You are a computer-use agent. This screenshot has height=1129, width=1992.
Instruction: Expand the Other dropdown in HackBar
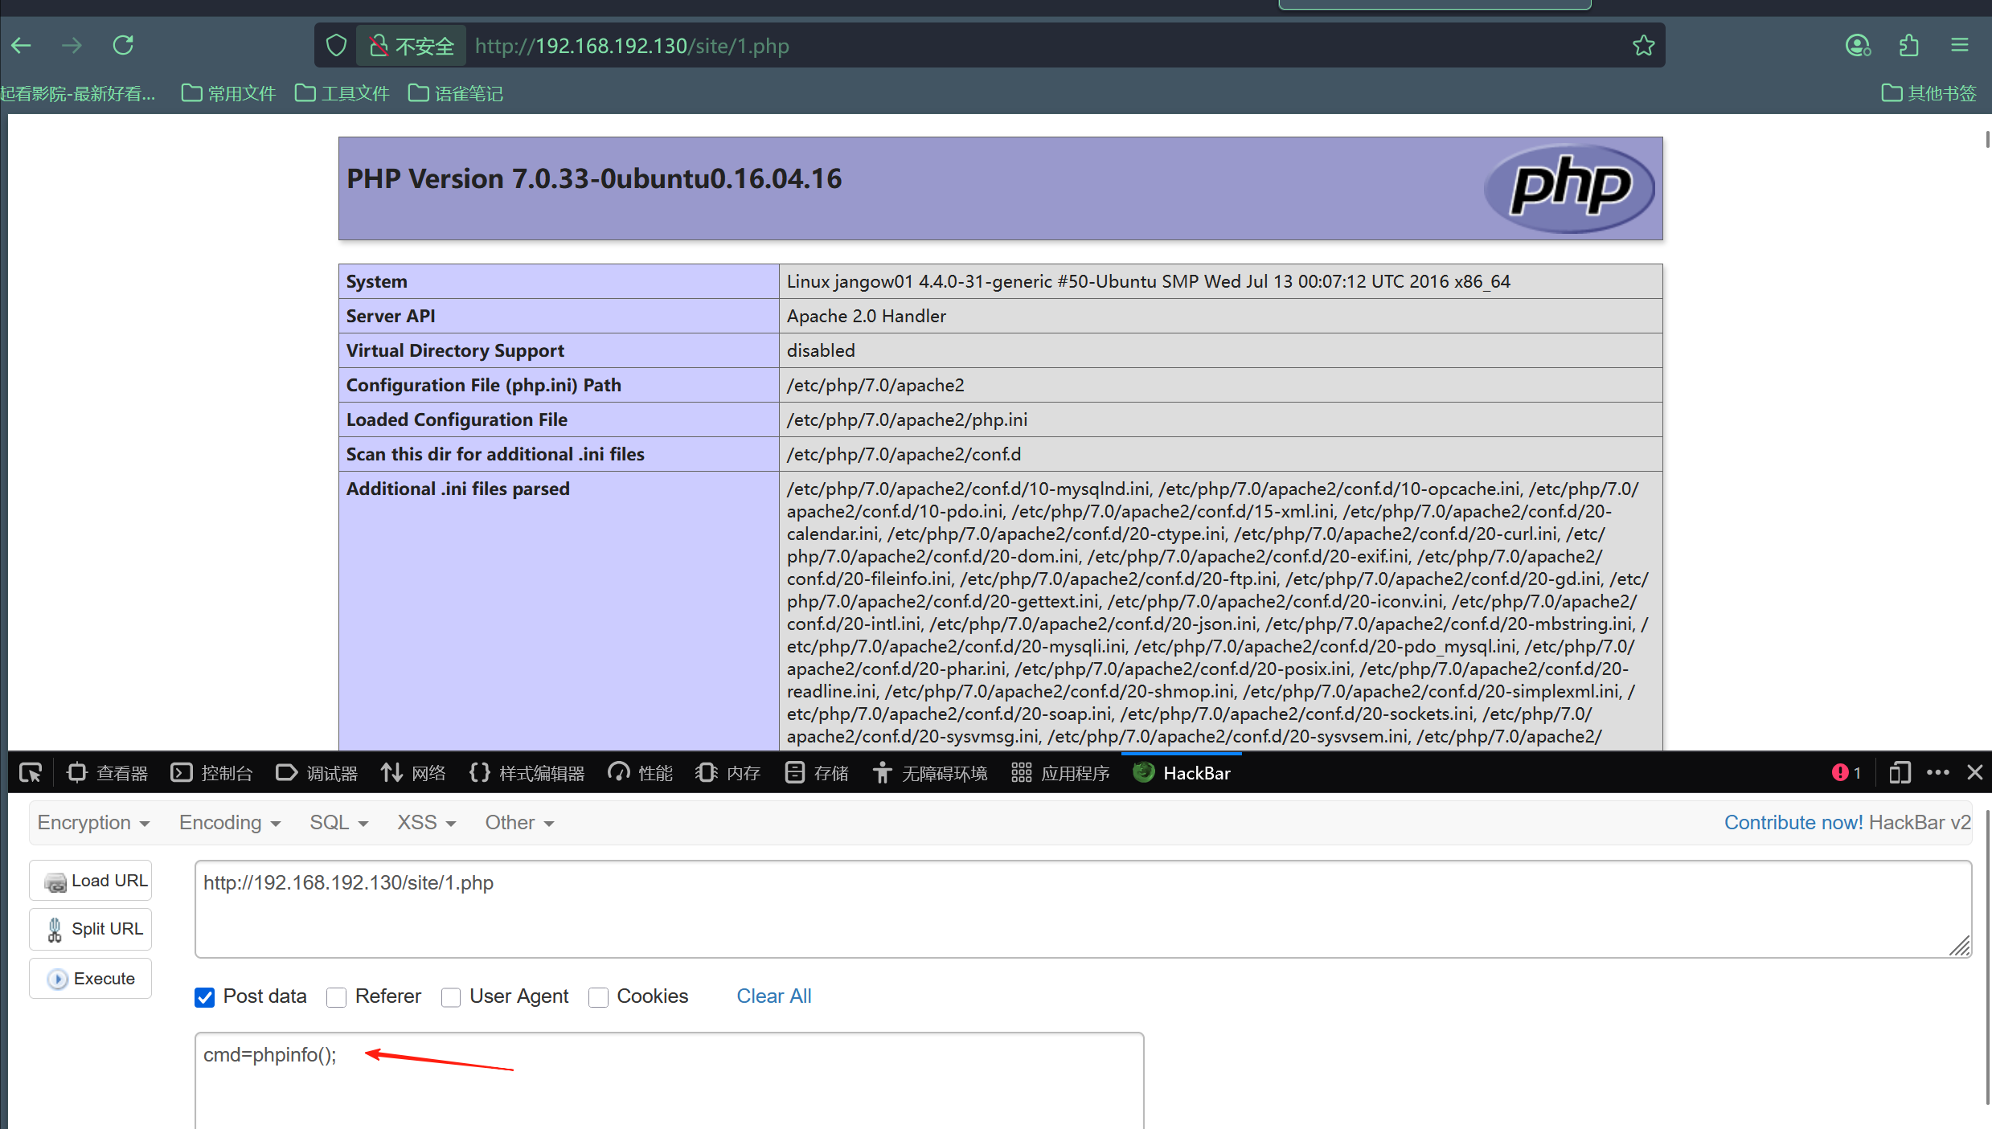coord(519,823)
